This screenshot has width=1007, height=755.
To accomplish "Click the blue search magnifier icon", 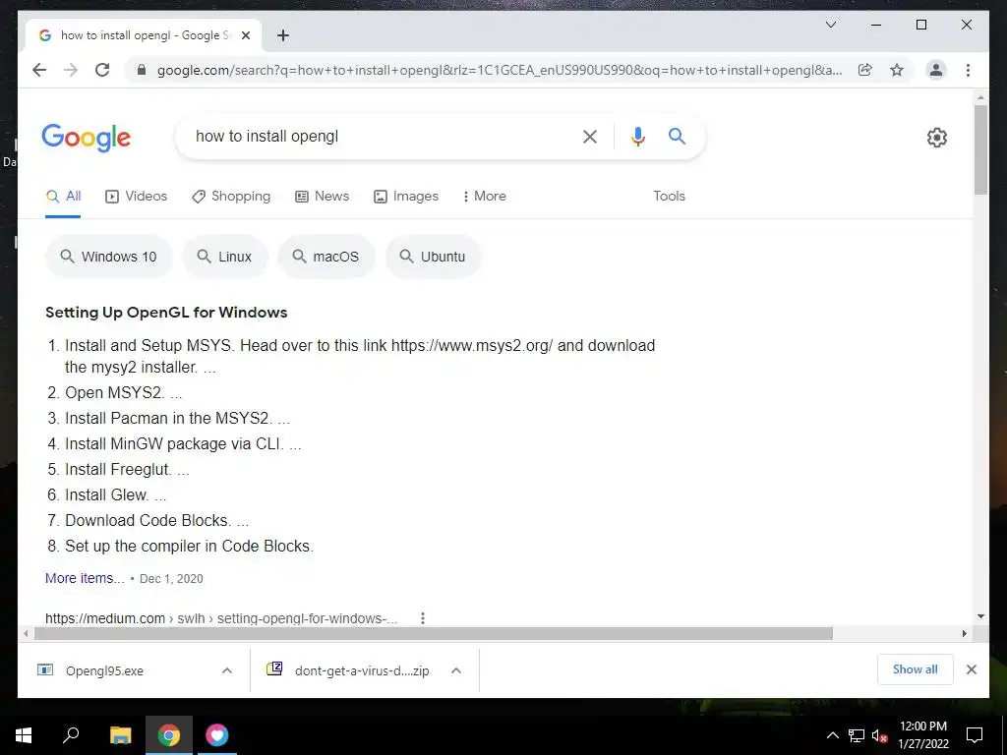I will 677,136.
